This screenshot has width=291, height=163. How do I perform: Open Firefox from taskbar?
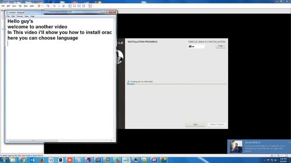tap(41, 160)
